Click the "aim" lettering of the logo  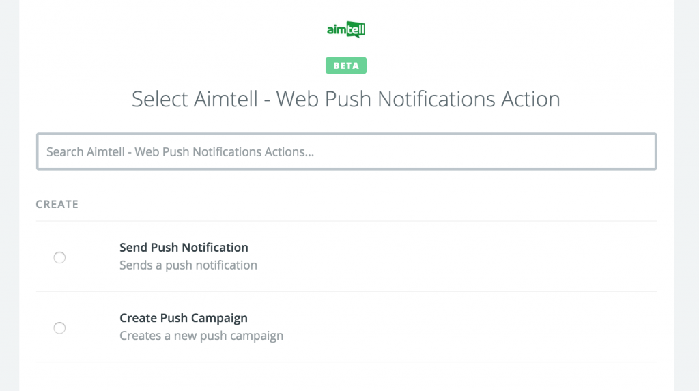[337, 30]
